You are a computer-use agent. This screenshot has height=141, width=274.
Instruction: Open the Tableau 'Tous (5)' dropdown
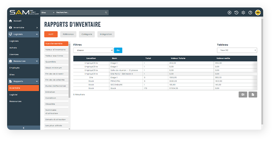pos(237,50)
